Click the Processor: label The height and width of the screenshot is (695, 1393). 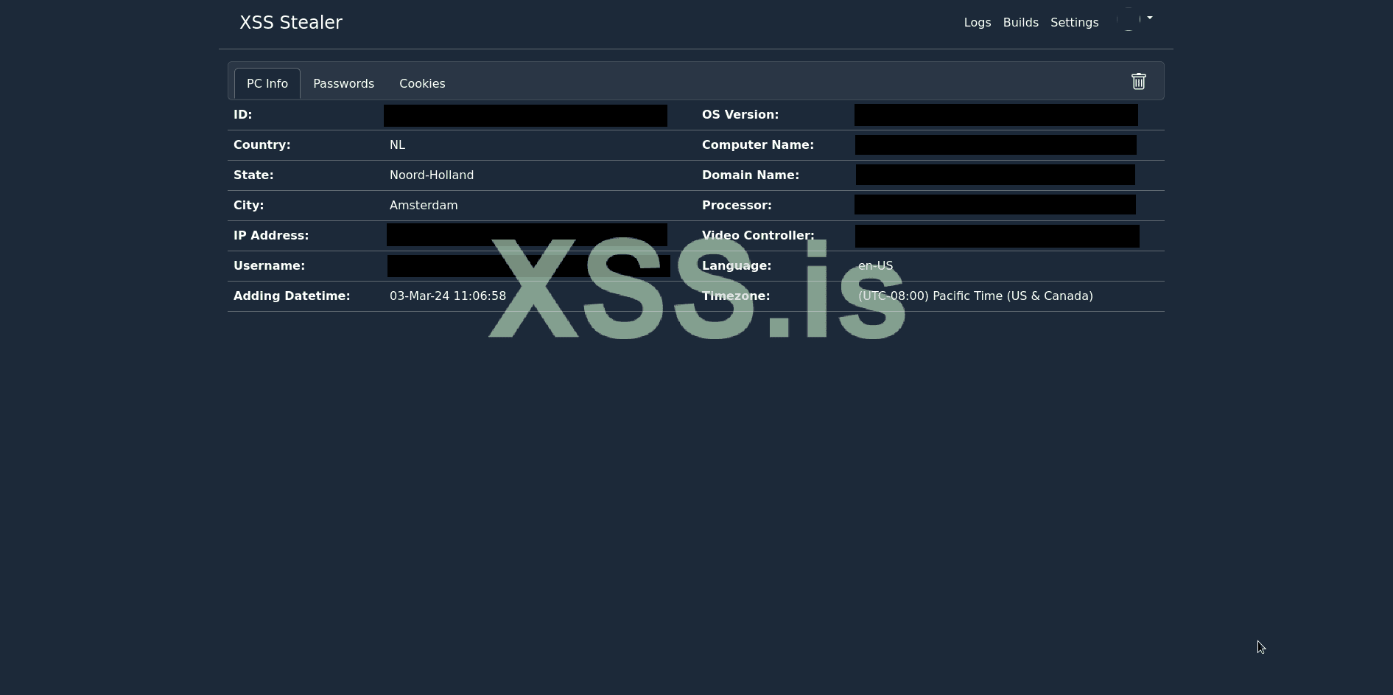click(737, 206)
